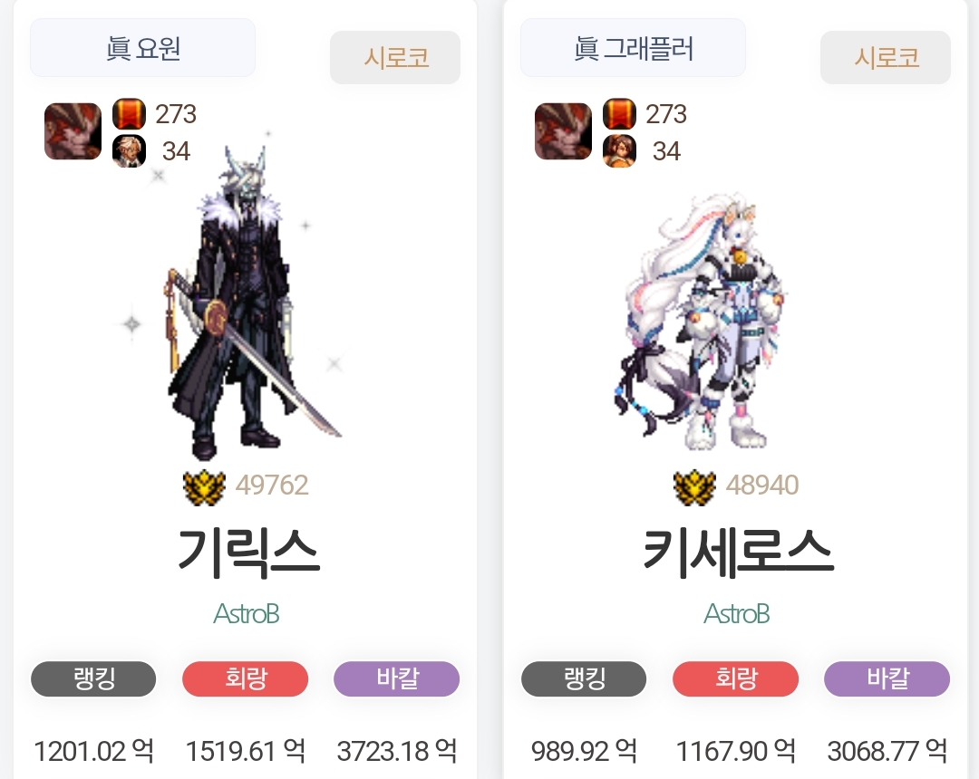This screenshot has width=979, height=779.
Task: Click the 시로코 button on 키세로스 card
Action: (x=886, y=57)
